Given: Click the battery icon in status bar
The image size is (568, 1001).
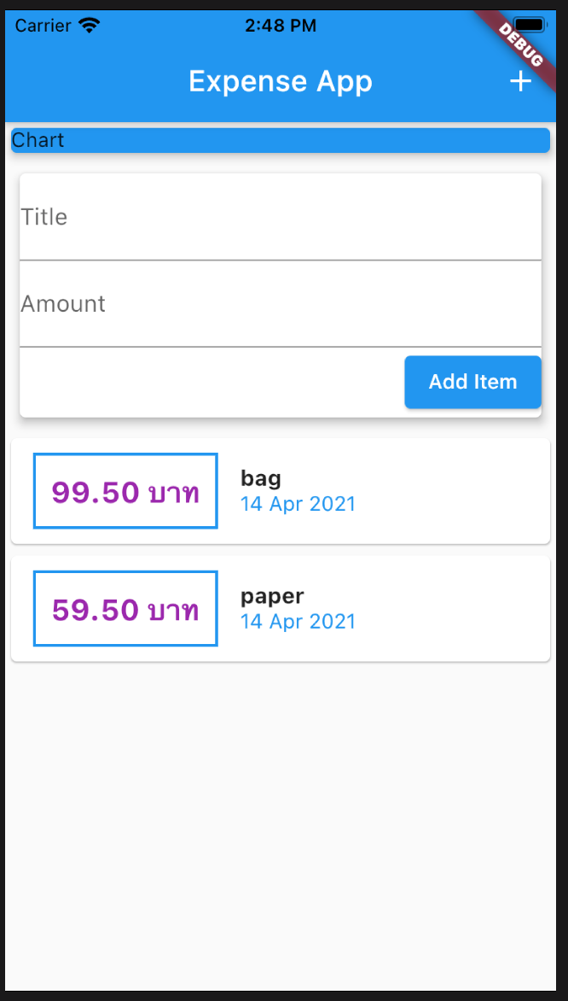Looking at the screenshot, I should click(530, 26).
